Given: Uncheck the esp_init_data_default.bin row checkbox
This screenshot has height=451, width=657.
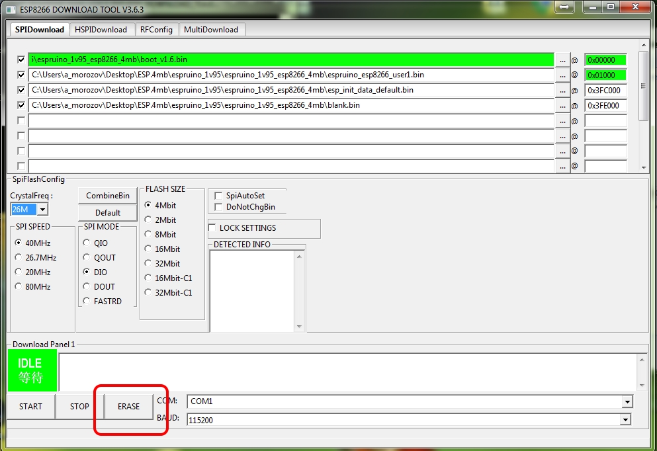Looking at the screenshot, I should (x=21, y=90).
